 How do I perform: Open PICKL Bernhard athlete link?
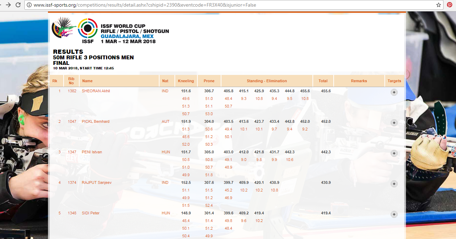click(x=96, y=121)
